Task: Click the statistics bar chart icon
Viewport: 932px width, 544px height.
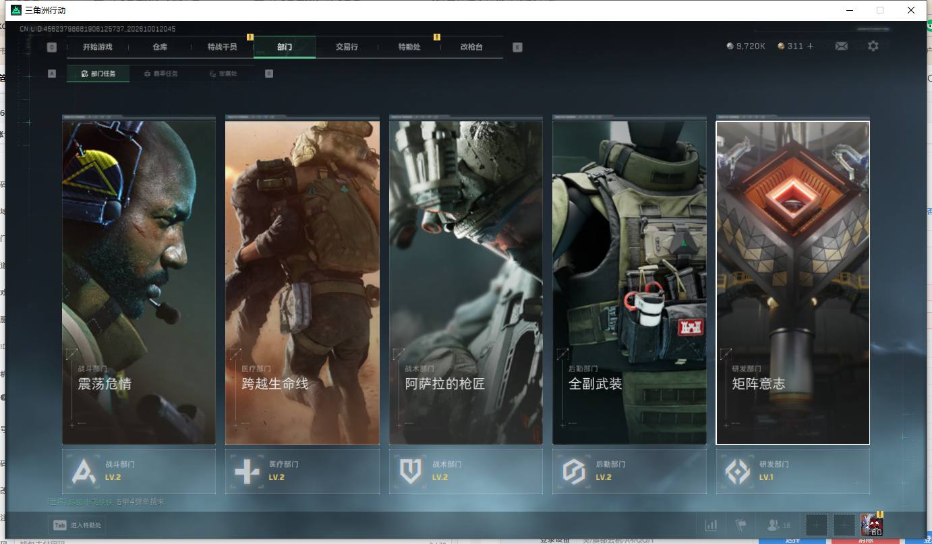Action: (x=711, y=524)
